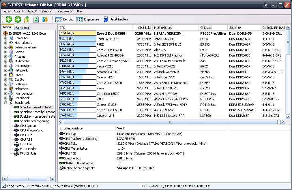Click the CL-RCD-RP-RAS column header
Viewport: 292px width, 190px height.
pos(273,28)
